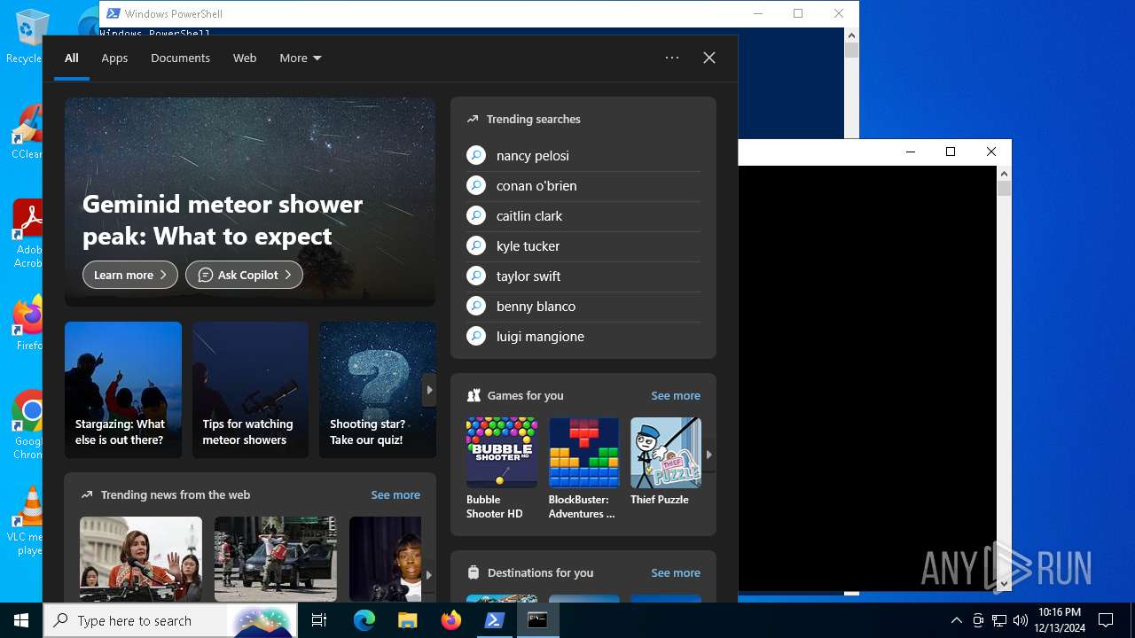Open the search panel options ellipsis

pos(672,58)
